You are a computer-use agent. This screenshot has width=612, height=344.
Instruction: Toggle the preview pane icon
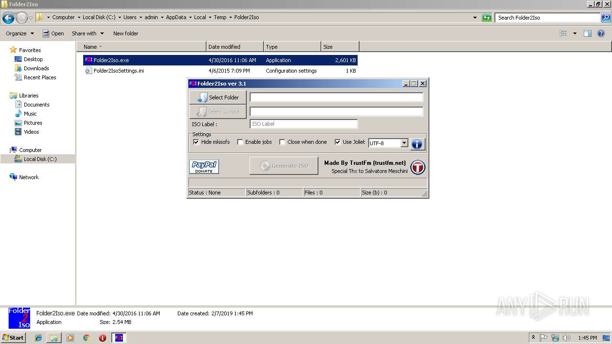588,33
